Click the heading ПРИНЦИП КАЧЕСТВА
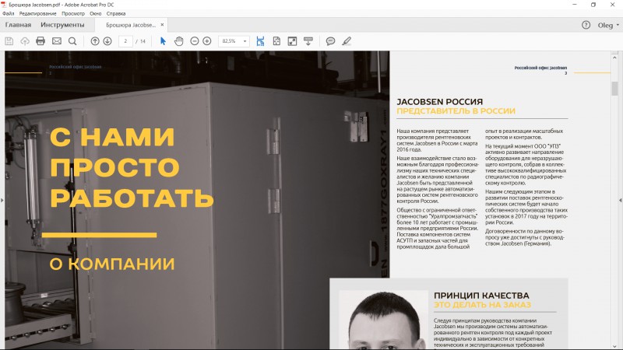 point(481,296)
